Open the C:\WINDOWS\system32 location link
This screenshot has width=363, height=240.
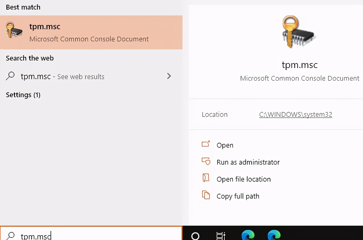(x=295, y=114)
